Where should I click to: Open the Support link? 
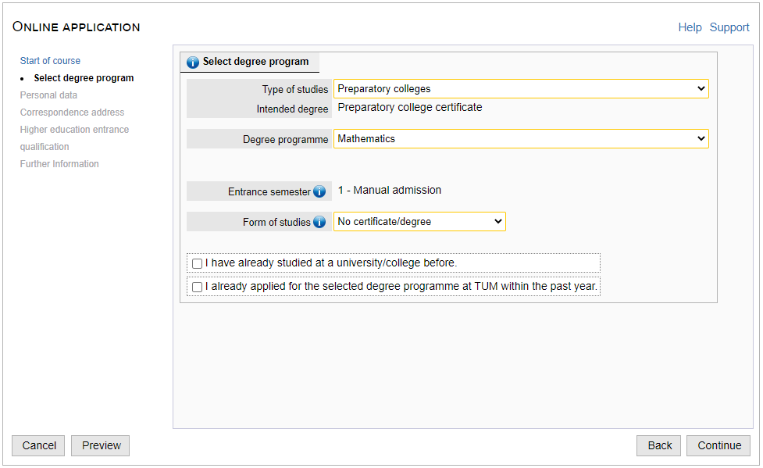[729, 27]
